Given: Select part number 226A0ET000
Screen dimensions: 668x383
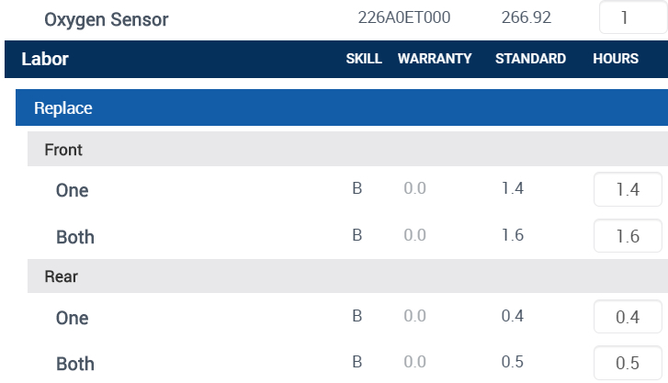Looking at the screenshot, I should pyautogui.click(x=403, y=17).
